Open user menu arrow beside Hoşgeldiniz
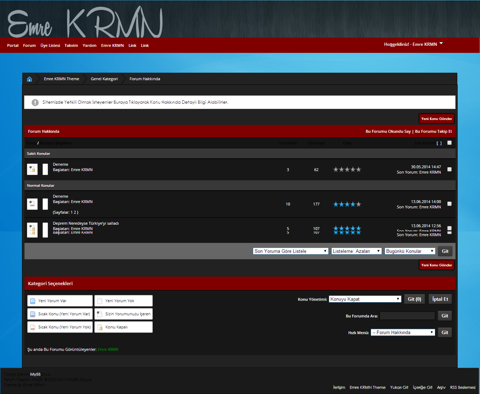 441,43
